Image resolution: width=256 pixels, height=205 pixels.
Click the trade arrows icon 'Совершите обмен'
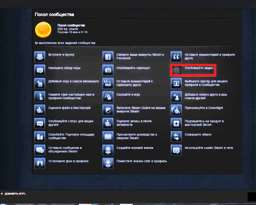pos(176,136)
